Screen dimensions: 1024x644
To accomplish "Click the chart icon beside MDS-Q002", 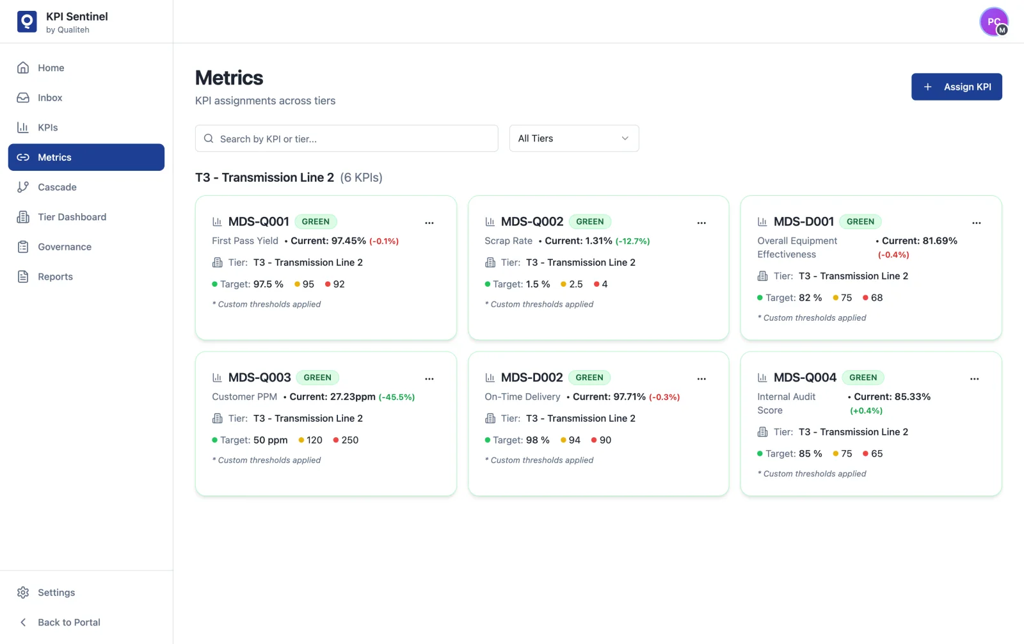I will tap(490, 221).
